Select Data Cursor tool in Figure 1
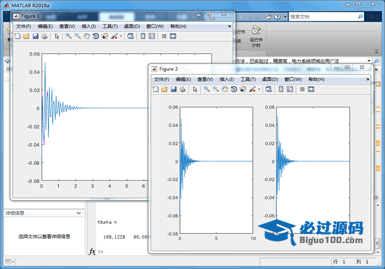Image resolution: width=385 pixels, height=269 pixels. click(x=105, y=36)
